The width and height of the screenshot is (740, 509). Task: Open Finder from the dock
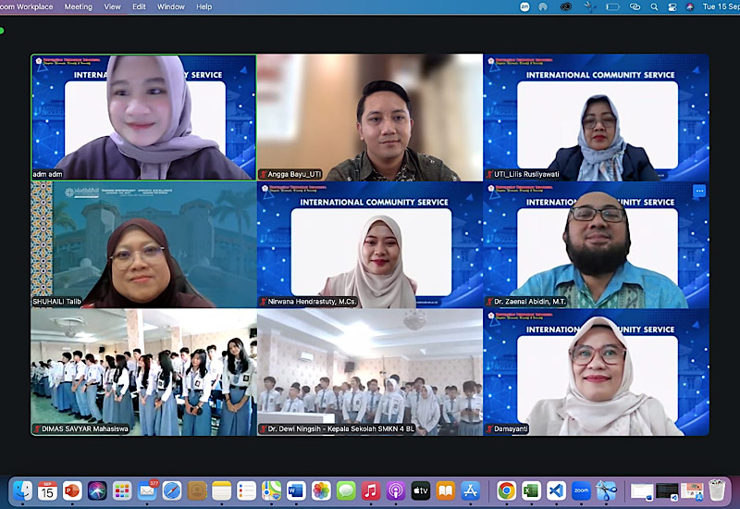click(x=22, y=491)
